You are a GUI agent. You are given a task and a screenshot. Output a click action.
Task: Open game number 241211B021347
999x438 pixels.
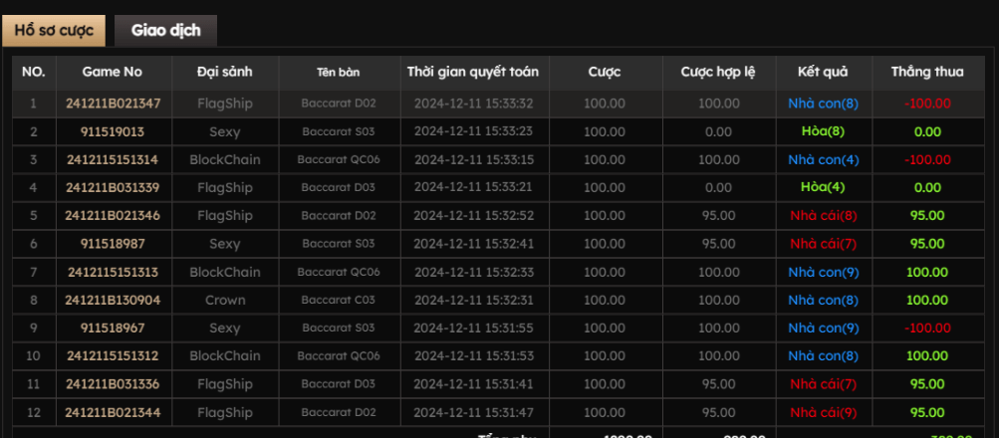(x=113, y=104)
